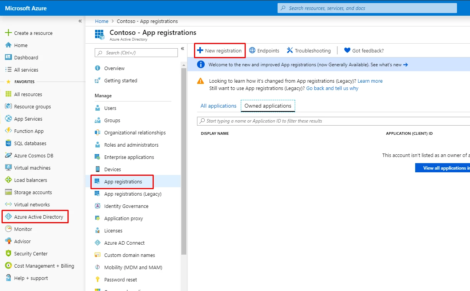Click the Create a resource plus icon

tap(8, 33)
